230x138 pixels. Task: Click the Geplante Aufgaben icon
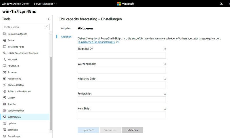point(4,34)
